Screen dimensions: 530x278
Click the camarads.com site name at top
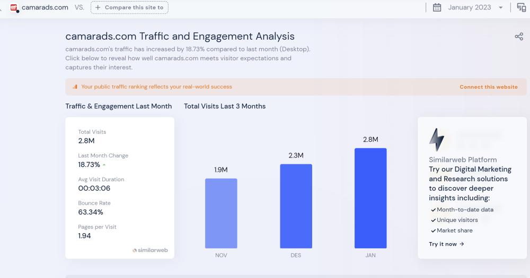click(45, 7)
